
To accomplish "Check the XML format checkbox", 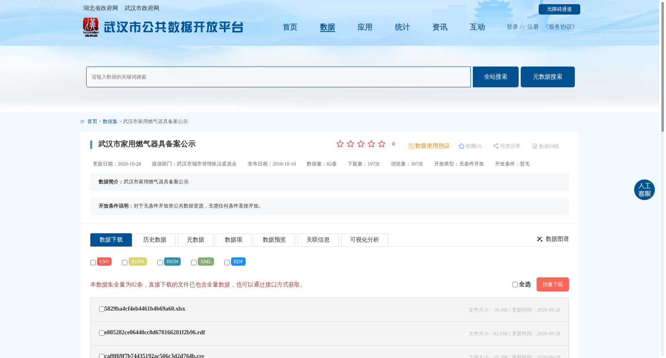I will 194,263.
